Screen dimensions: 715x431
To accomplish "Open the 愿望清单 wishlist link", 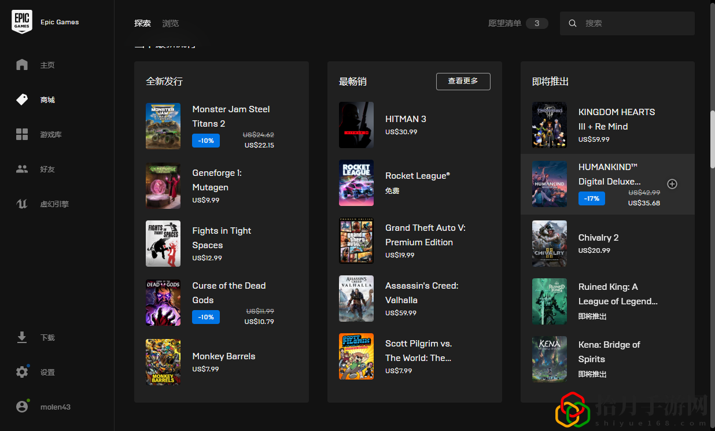I will [x=505, y=23].
